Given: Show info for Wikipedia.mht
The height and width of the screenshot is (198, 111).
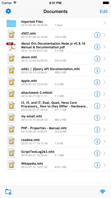Looking at the screenshot, I should point(97,165).
